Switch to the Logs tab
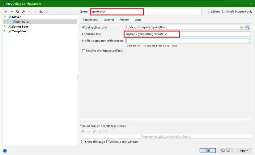 [x=138, y=20]
